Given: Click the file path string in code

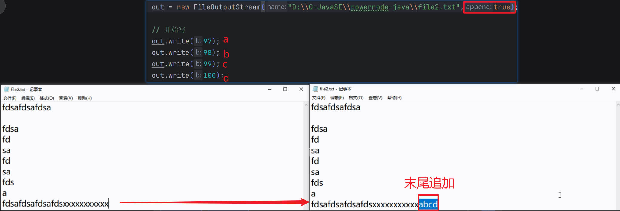Looking at the screenshot, I should click(374, 7).
